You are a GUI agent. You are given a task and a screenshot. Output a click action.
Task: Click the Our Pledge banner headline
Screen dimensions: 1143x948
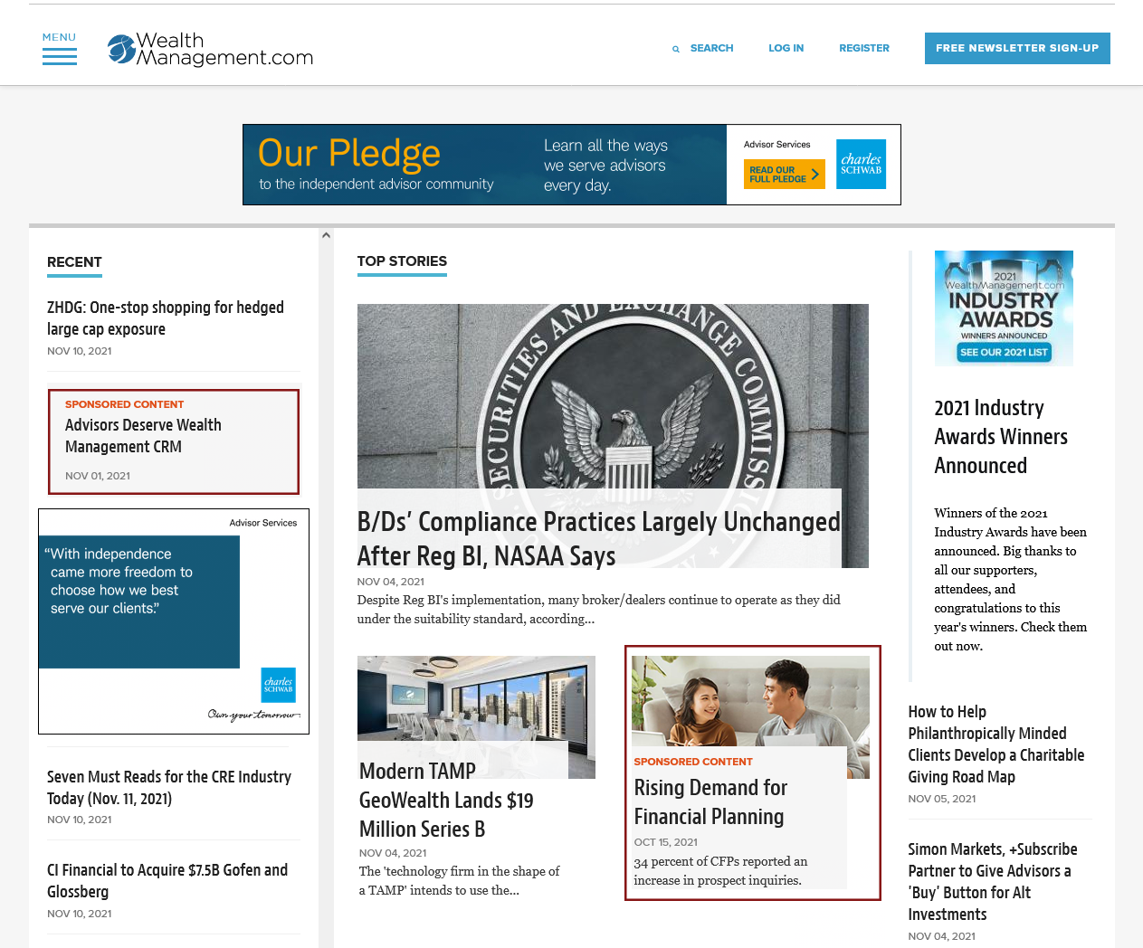pos(349,153)
